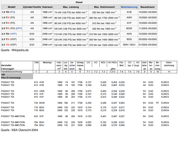Click the Handelsbezeichnung label
This screenshot has width=182, height=145.
(12, 72)
